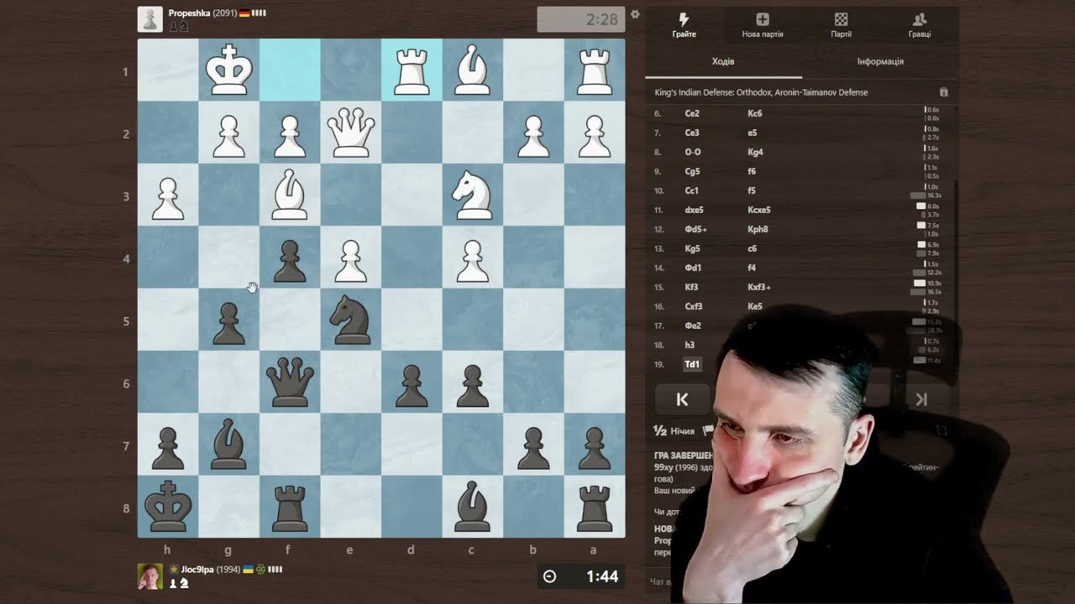This screenshot has width=1075, height=604.
Task: Select the black rook on a8
Action: 595,507
